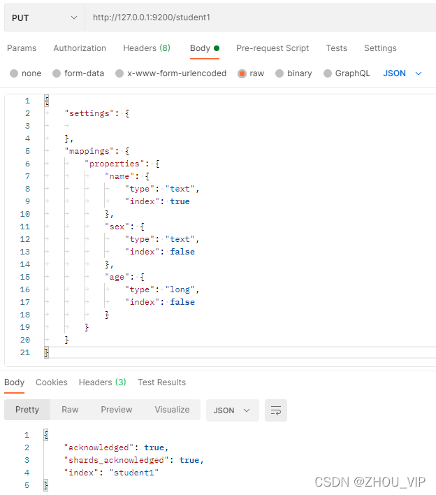Open response Cookies tab
The width and height of the screenshot is (436, 495).
[52, 382]
